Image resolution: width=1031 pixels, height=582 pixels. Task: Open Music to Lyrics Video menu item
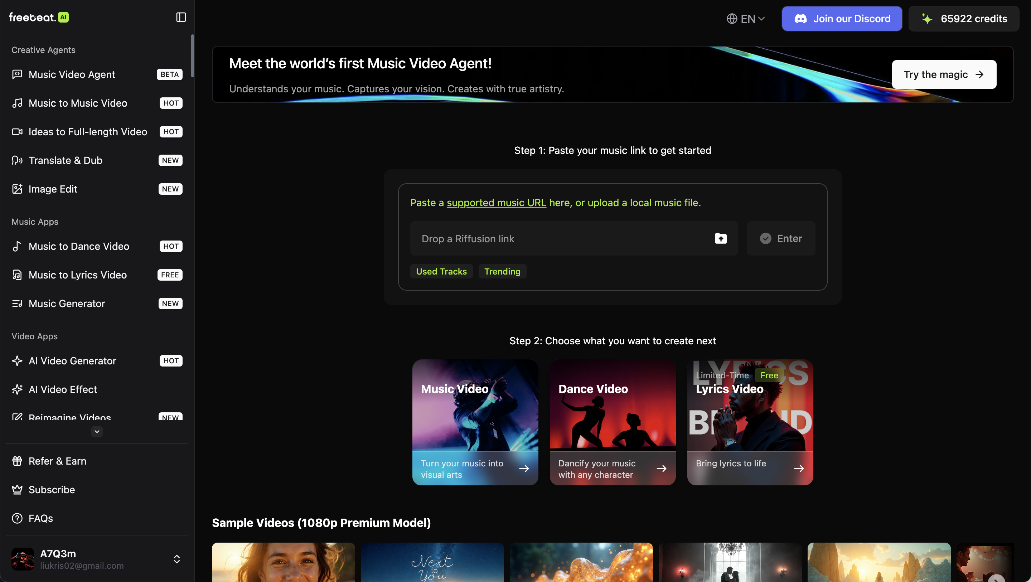point(78,275)
